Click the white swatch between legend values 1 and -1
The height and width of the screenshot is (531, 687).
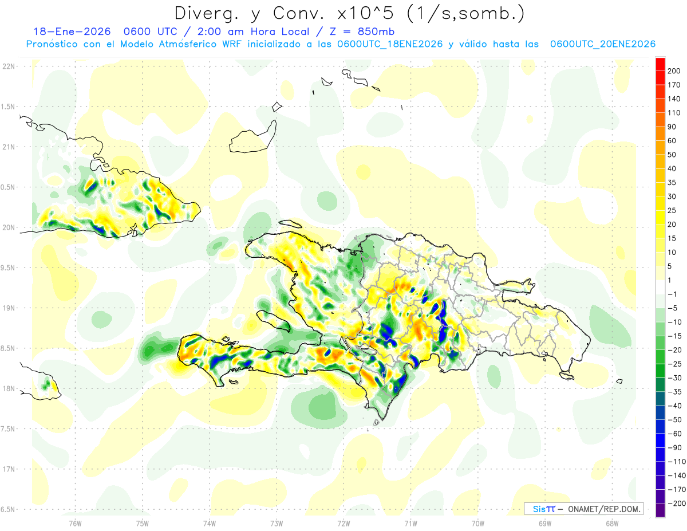tap(660, 288)
